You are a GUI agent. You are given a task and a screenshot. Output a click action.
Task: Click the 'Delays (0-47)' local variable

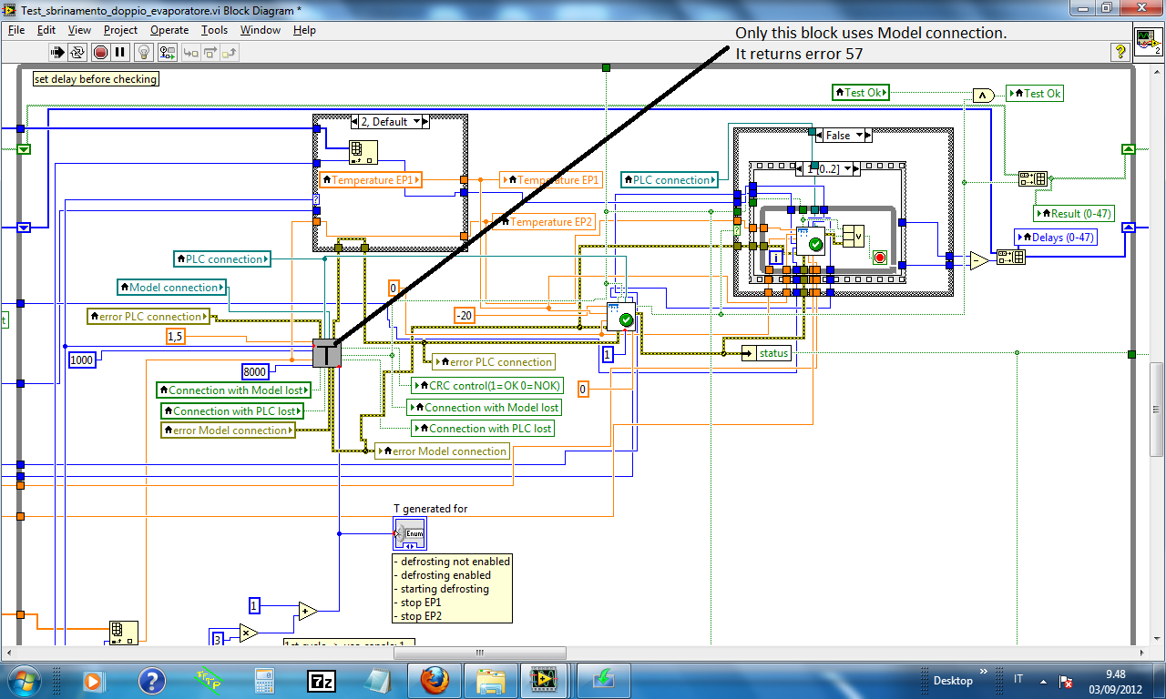tap(1055, 238)
